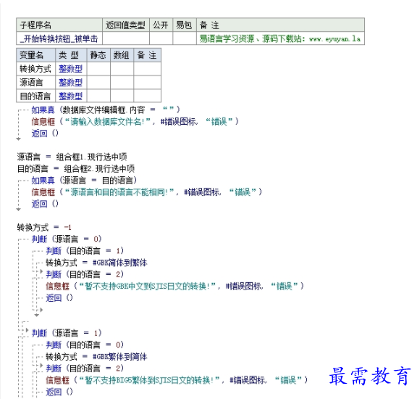Click line 转换方式 = #GBK繁体到简体

click(x=96, y=357)
